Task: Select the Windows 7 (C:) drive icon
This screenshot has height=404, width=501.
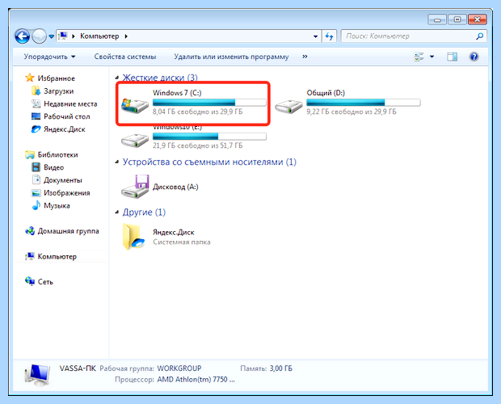Action: [135, 106]
